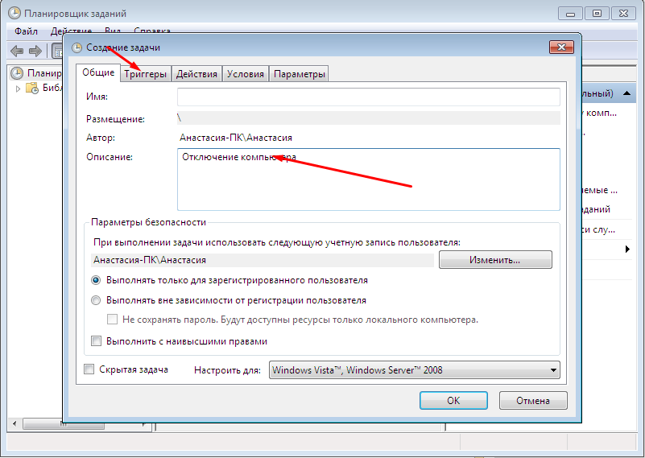The height and width of the screenshot is (458, 645).
Task: Enable Выполнить с наивысшими правами checkbox
Action: [97, 341]
